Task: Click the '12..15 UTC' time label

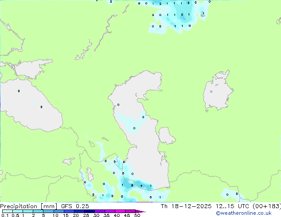Action: tap(232, 206)
